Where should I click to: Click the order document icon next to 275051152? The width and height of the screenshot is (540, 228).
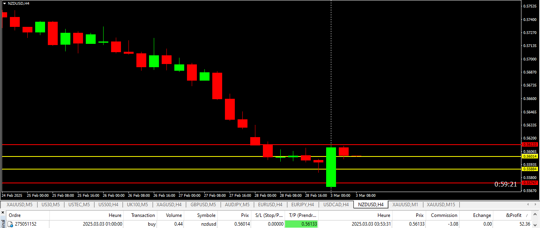click(x=10, y=224)
